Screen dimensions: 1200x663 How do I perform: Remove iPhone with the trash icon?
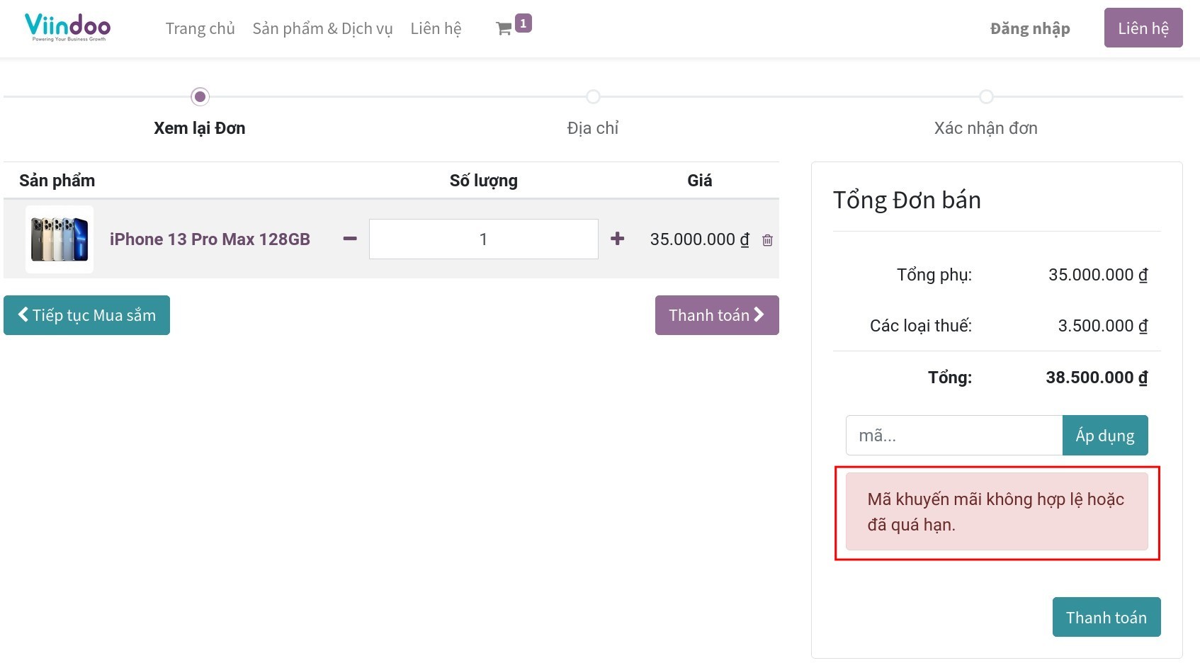(767, 239)
